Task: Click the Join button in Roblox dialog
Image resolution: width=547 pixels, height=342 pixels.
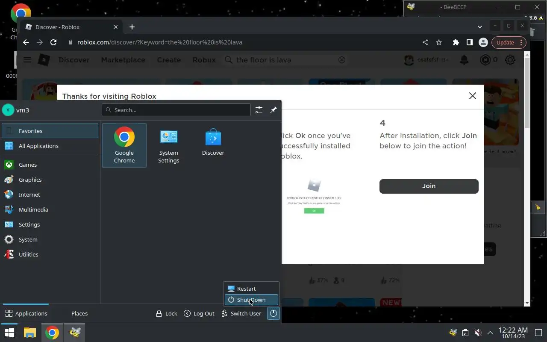Action: (x=429, y=186)
